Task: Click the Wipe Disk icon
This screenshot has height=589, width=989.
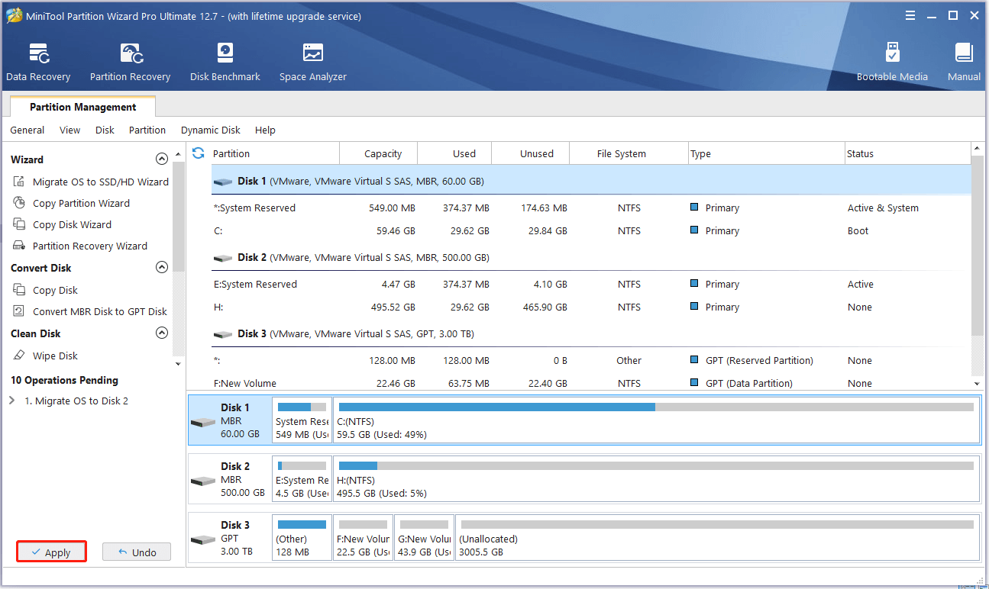Action: point(19,356)
